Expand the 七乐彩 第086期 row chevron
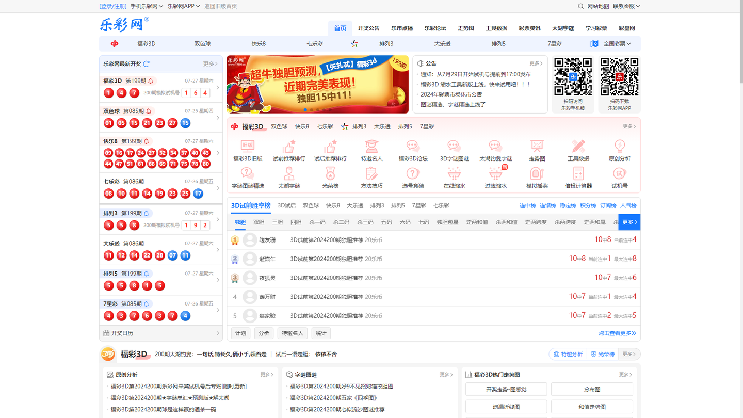This screenshot has height=418, width=743. (x=218, y=188)
